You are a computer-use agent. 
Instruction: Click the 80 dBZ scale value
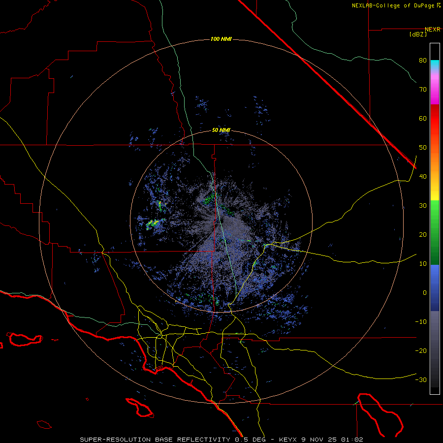(423, 61)
